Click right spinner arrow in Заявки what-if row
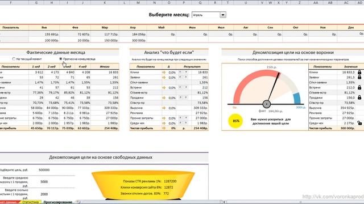 tap(186, 78)
